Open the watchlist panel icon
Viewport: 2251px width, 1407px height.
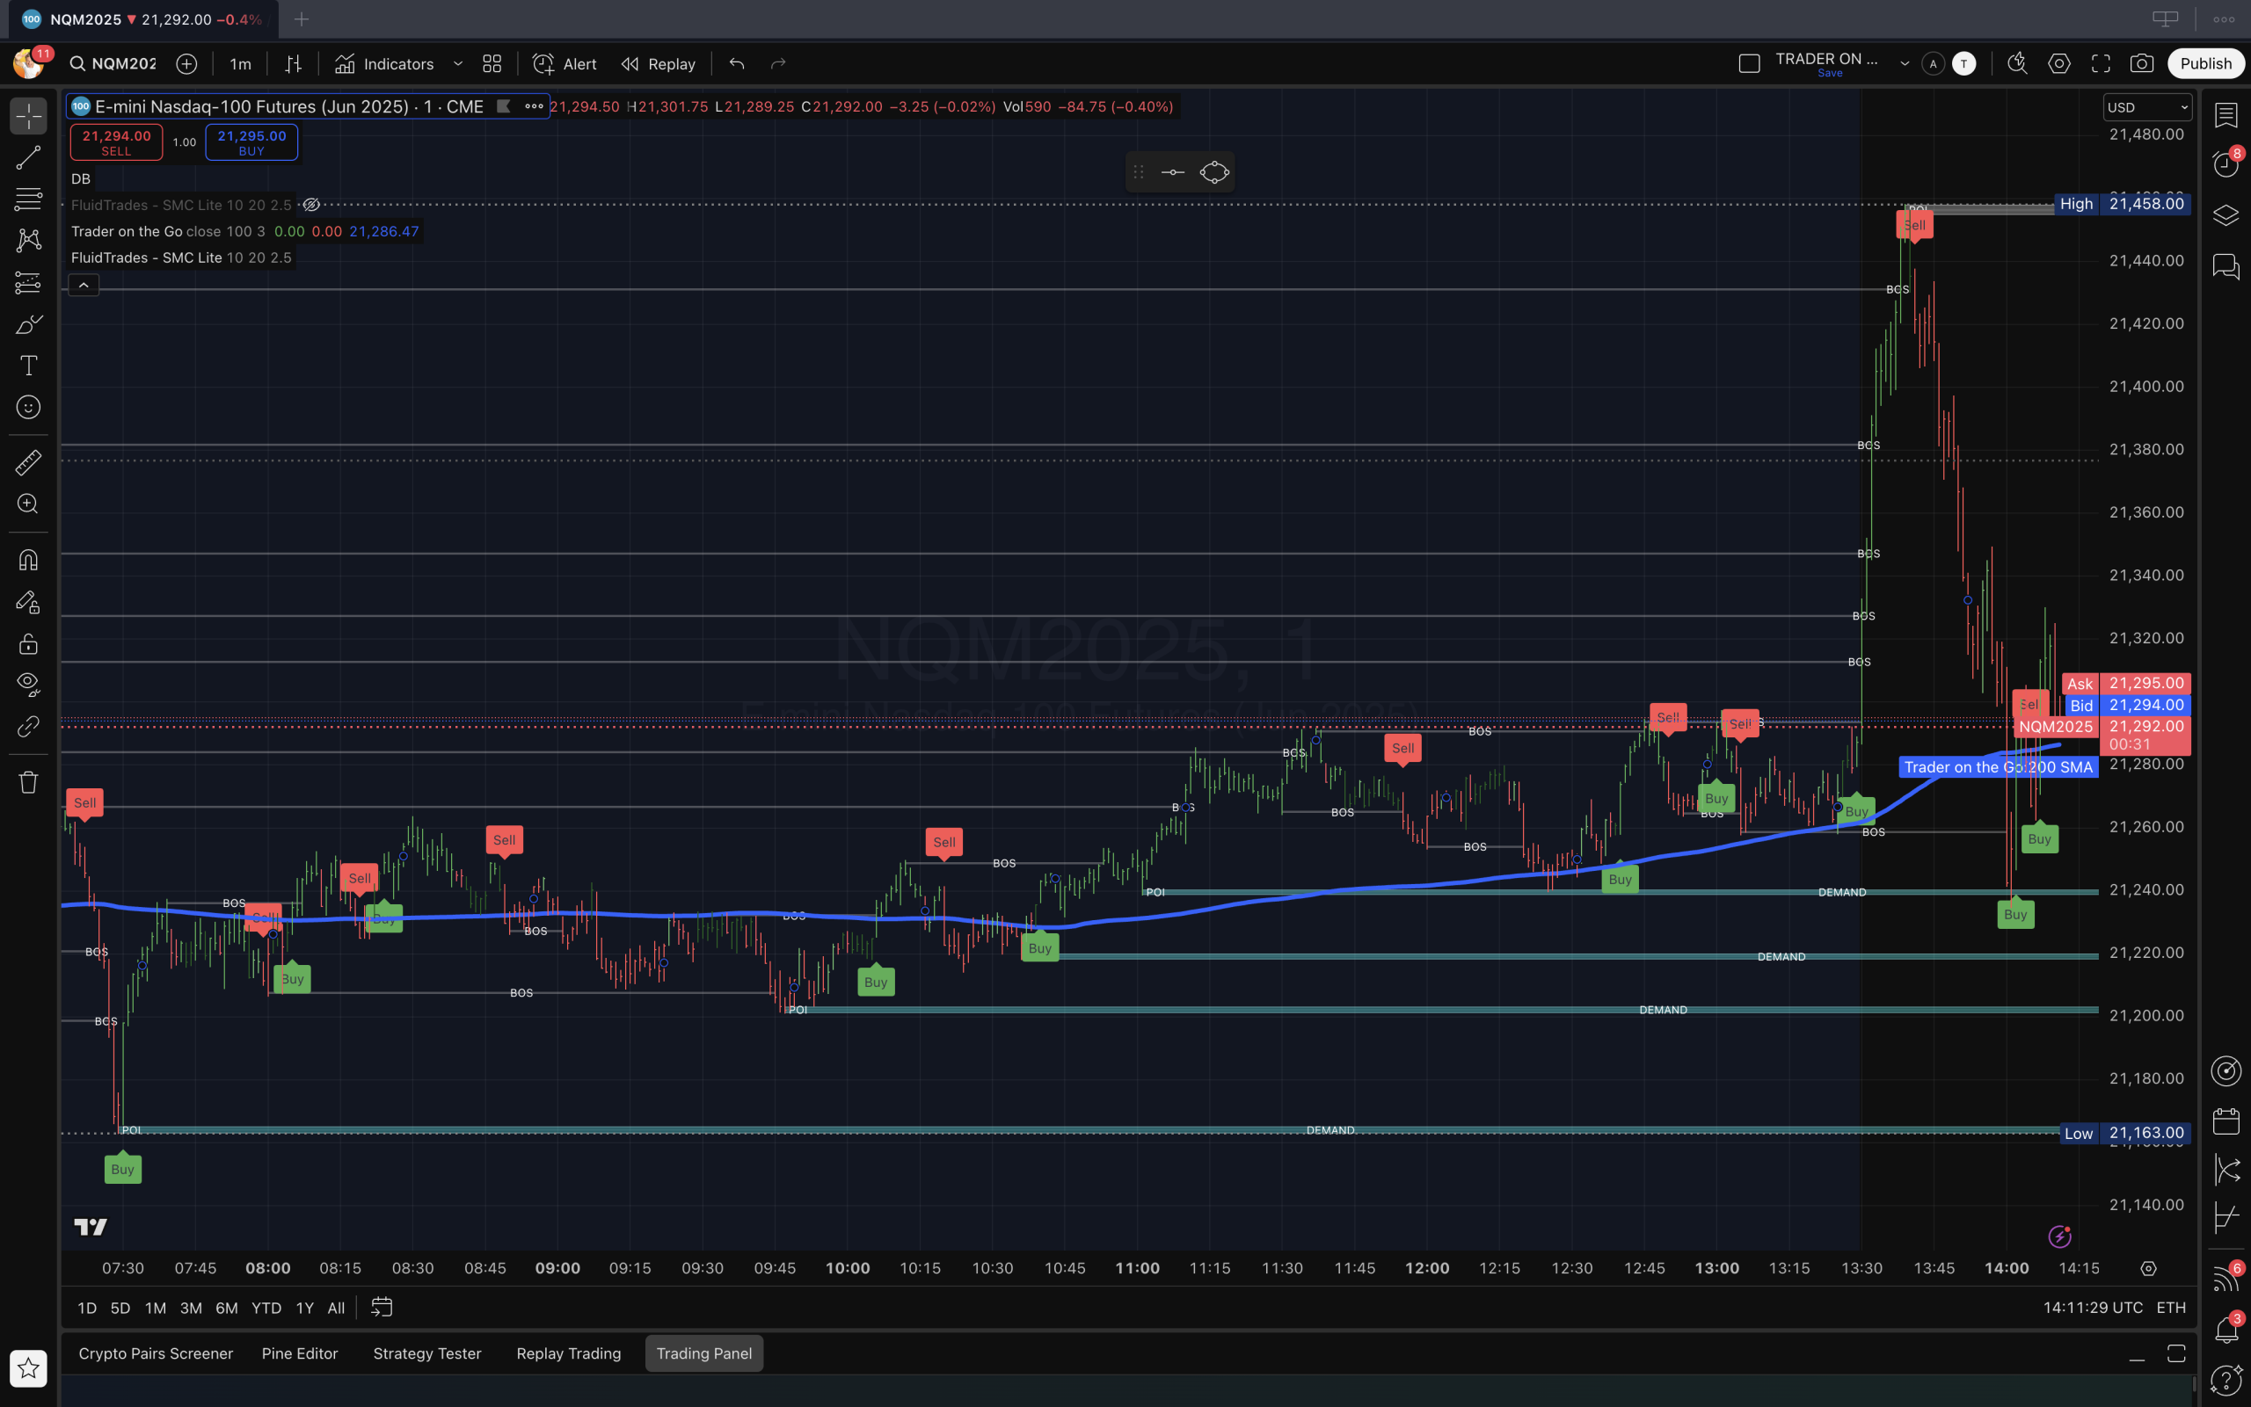pos(2226,115)
